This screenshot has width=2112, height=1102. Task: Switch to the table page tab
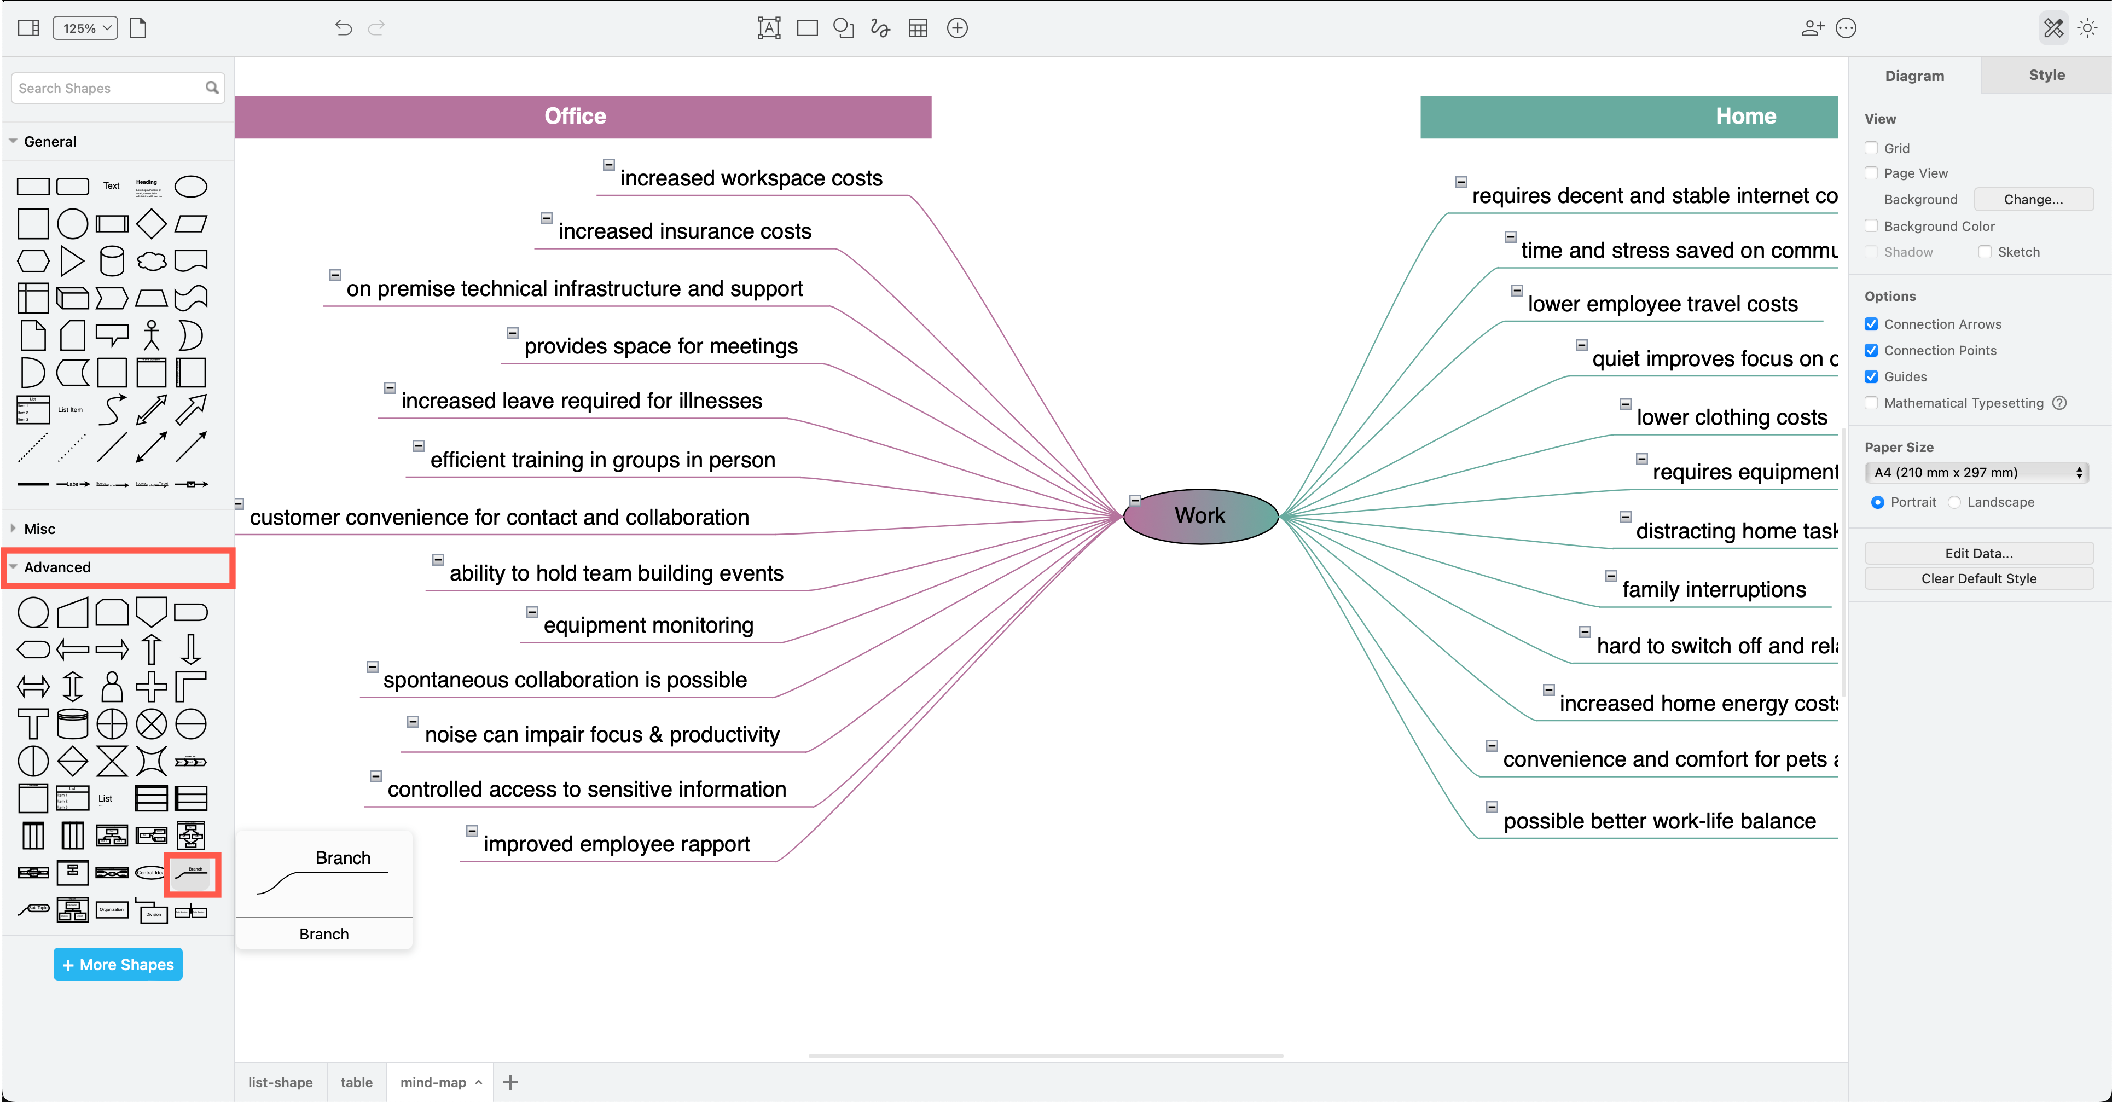(356, 1082)
